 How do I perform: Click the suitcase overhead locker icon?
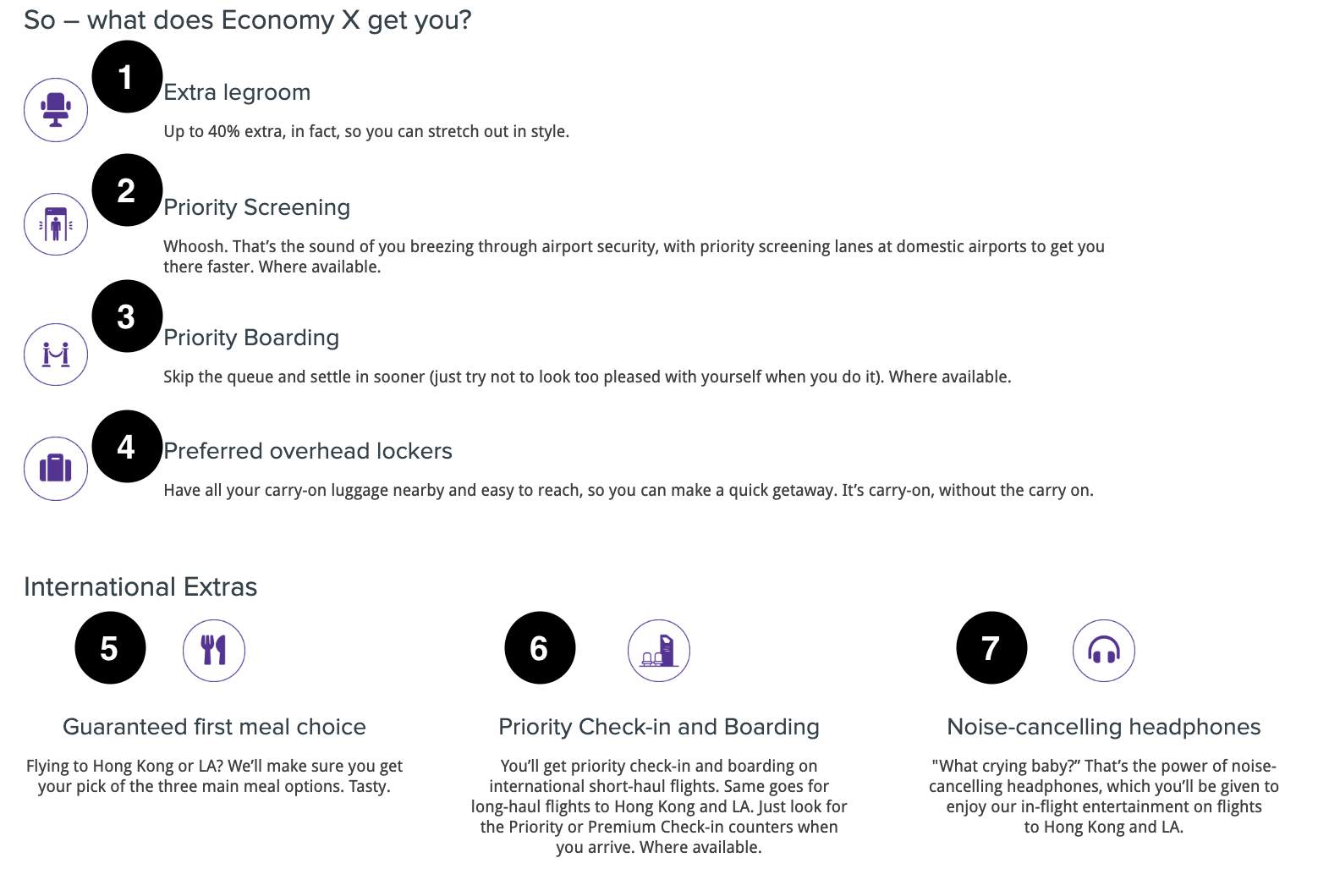56,468
